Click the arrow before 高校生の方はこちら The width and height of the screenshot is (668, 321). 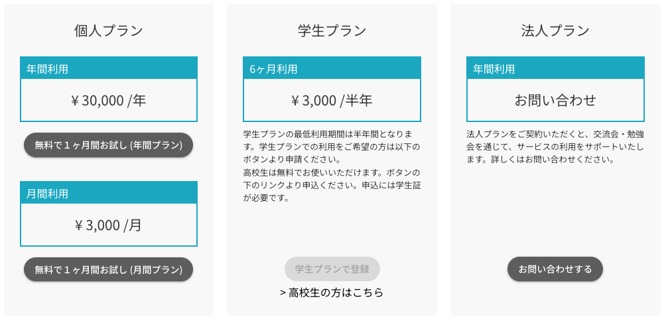click(x=283, y=292)
